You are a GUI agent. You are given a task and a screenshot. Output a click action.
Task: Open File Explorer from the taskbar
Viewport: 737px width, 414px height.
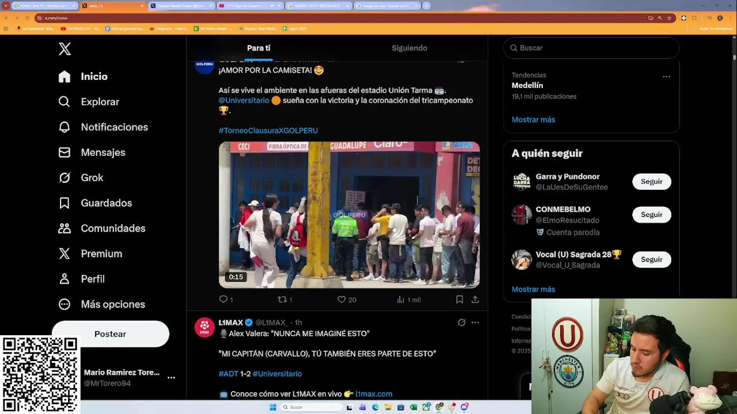click(x=388, y=407)
